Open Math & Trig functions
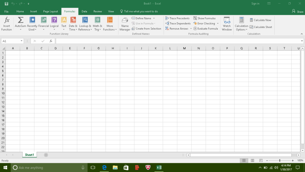305x172 pixels. tap(97, 24)
